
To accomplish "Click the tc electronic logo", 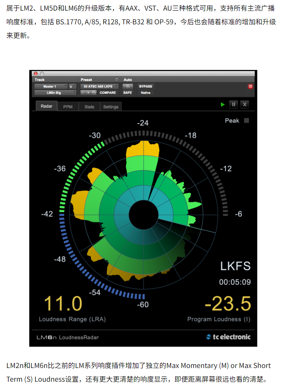I will click(x=228, y=337).
